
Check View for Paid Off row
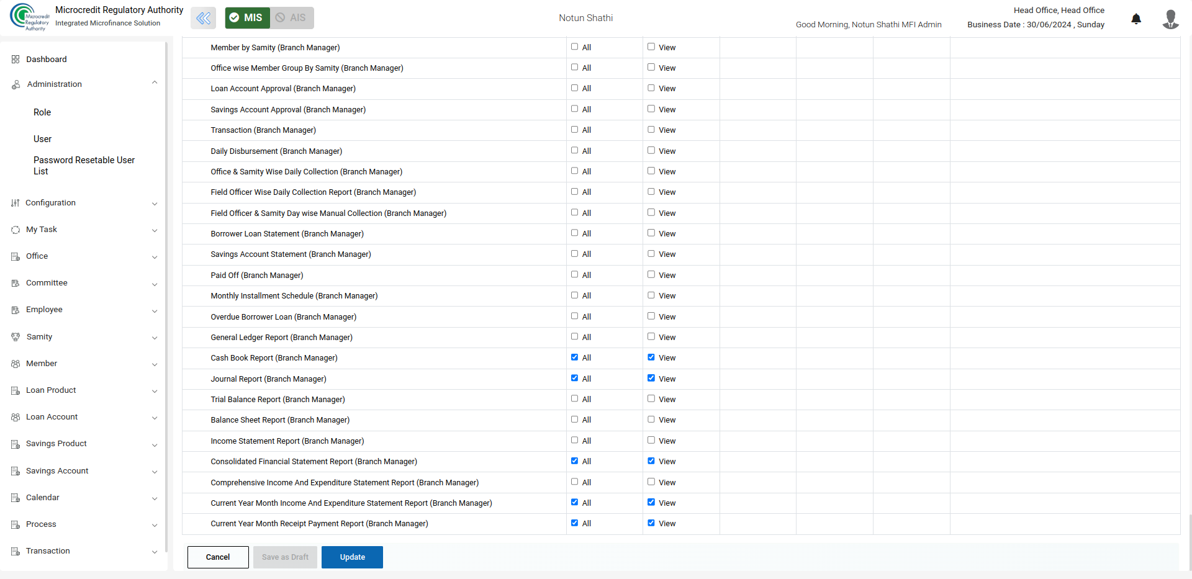651,274
